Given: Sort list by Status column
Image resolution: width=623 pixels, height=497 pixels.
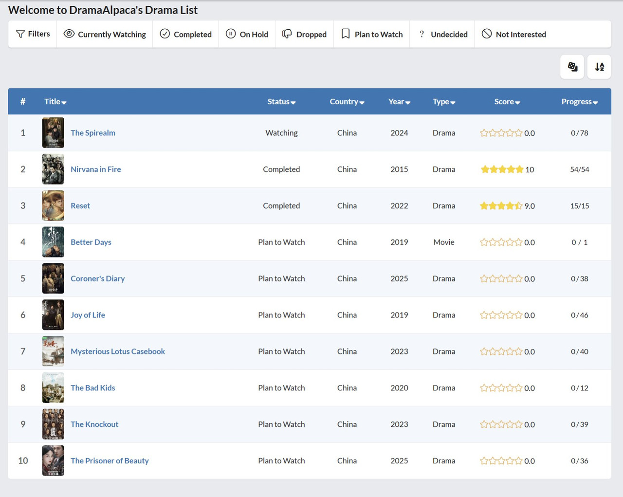Looking at the screenshot, I should [x=281, y=102].
